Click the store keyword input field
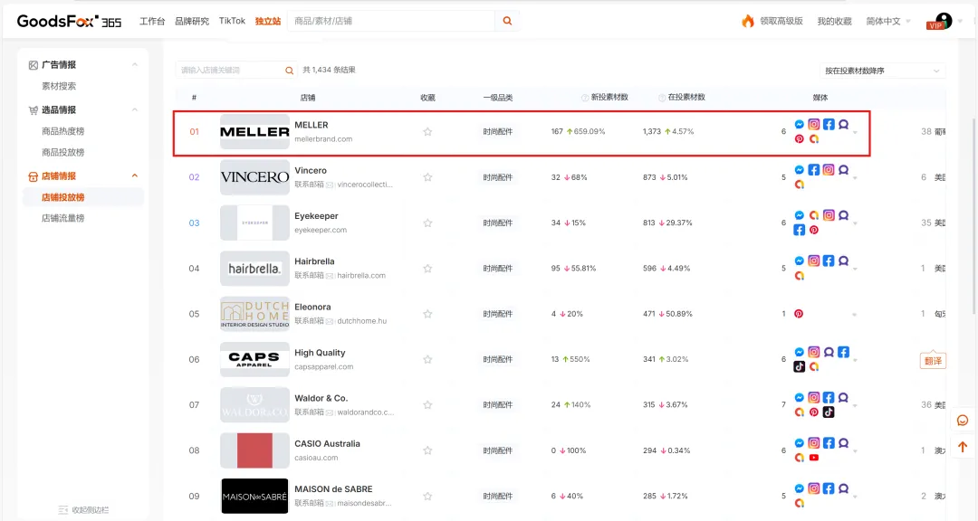The height and width of the screenshot is (521, 978). pyautogui.click(x=229, y=71)
